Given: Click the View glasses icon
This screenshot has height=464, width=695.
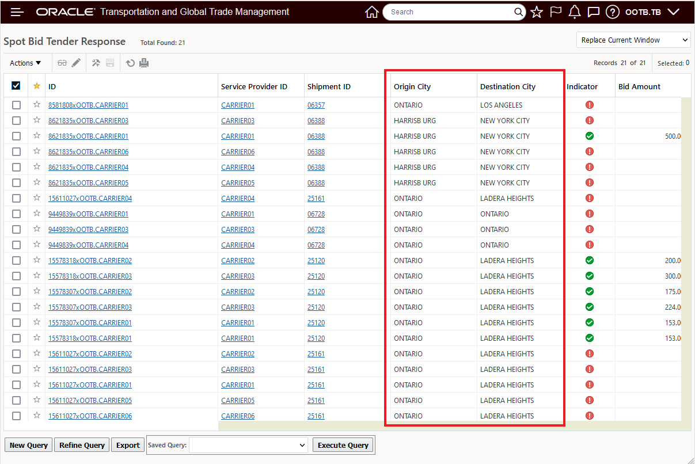Looking at the screenshot, I should 62,63.
